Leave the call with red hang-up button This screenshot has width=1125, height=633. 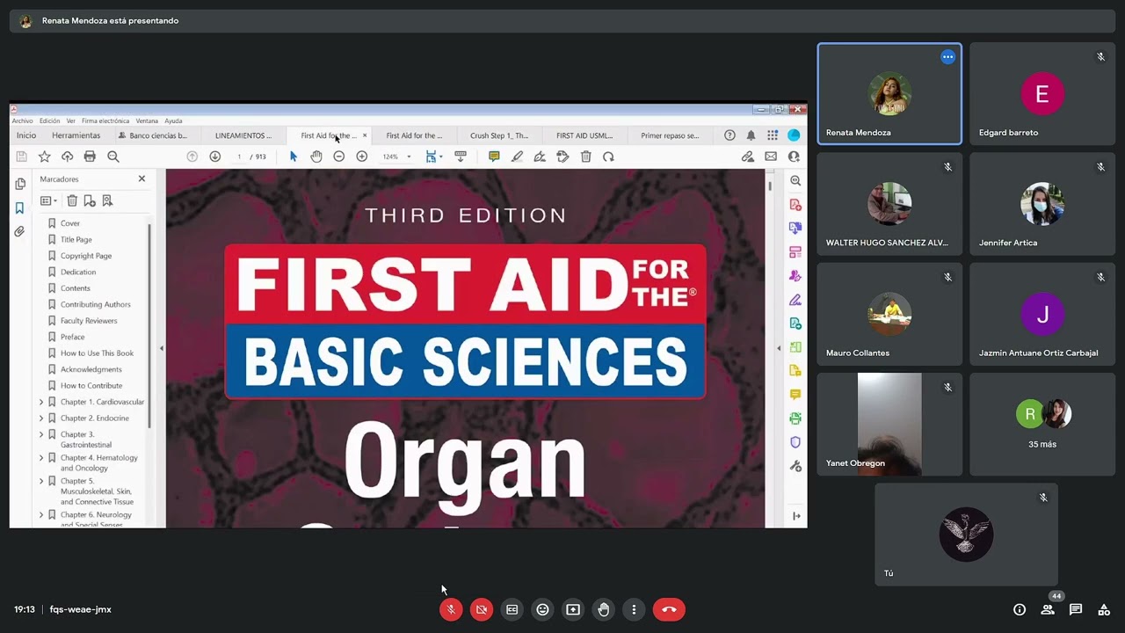[669, 609]
